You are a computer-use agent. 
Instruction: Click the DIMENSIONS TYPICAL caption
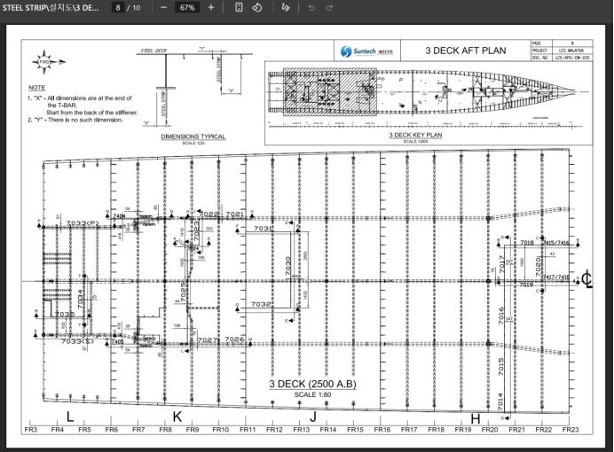coord(193,136)
